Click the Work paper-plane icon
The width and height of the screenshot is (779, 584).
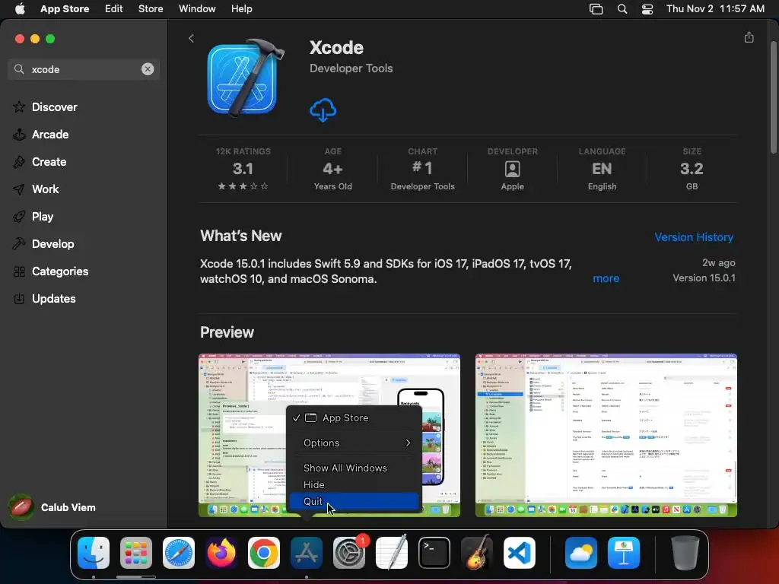click(x=19, y=189)
